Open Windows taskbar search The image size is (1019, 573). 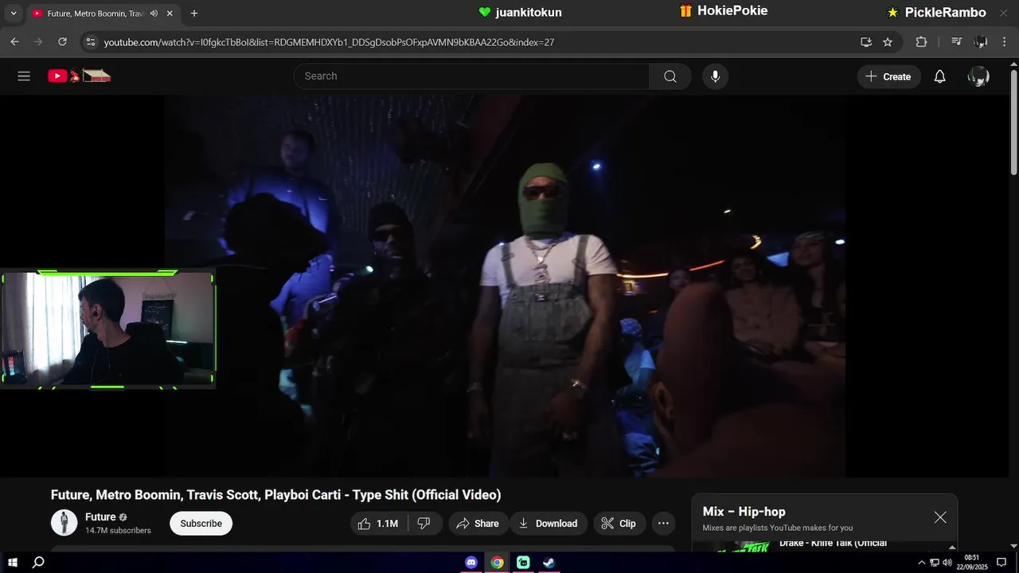click(38, 563)
